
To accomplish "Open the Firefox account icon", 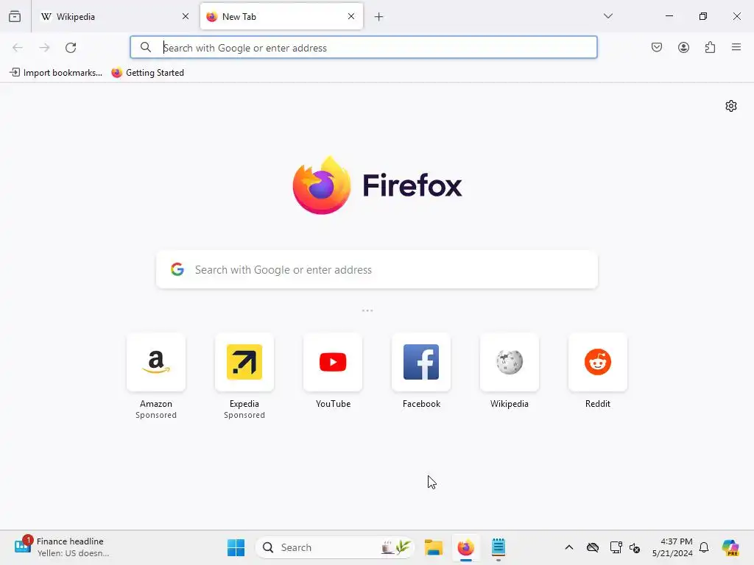I will (683, 47).
